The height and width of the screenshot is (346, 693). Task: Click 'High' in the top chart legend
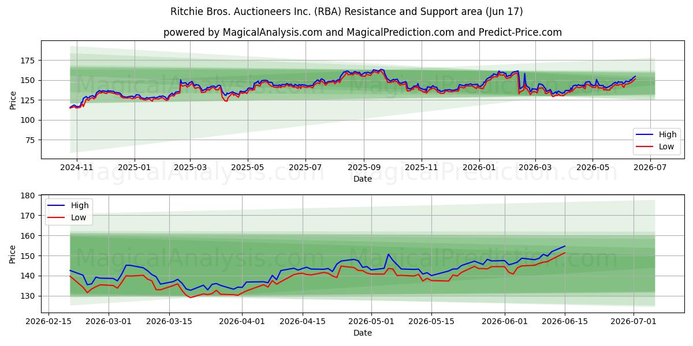pos(668,134)
